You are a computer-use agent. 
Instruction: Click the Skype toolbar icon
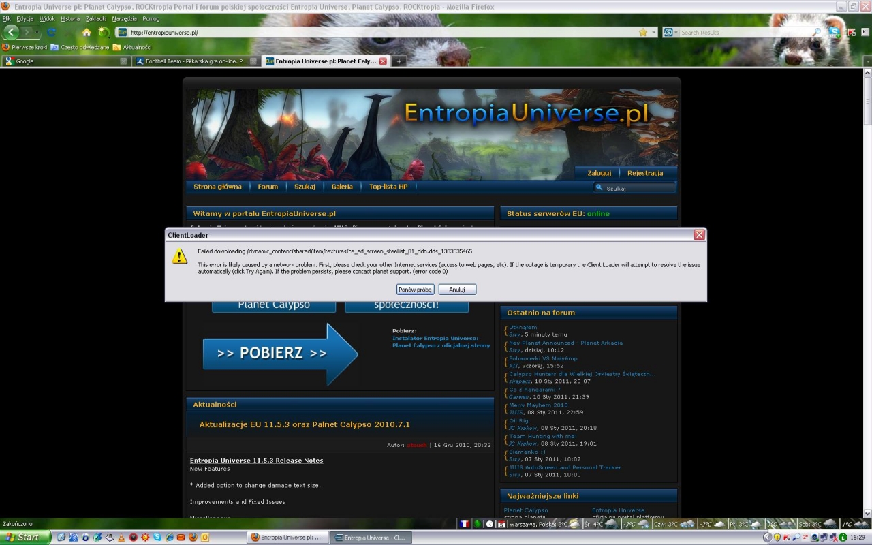(x=834, y=32)
